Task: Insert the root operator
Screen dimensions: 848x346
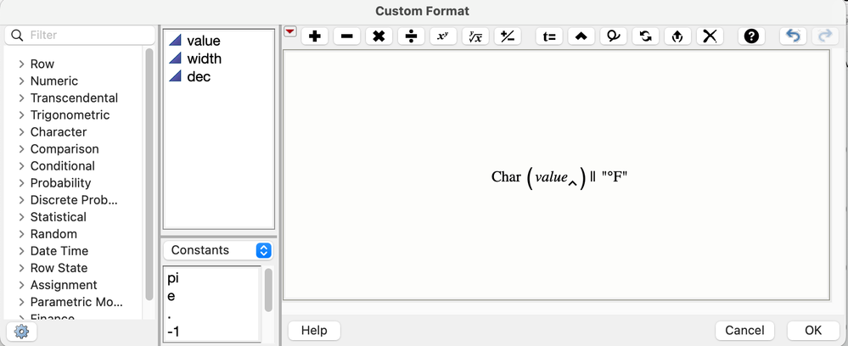Action: [x=475, y=36]
